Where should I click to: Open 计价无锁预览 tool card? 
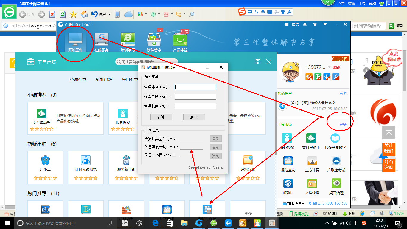86,167
